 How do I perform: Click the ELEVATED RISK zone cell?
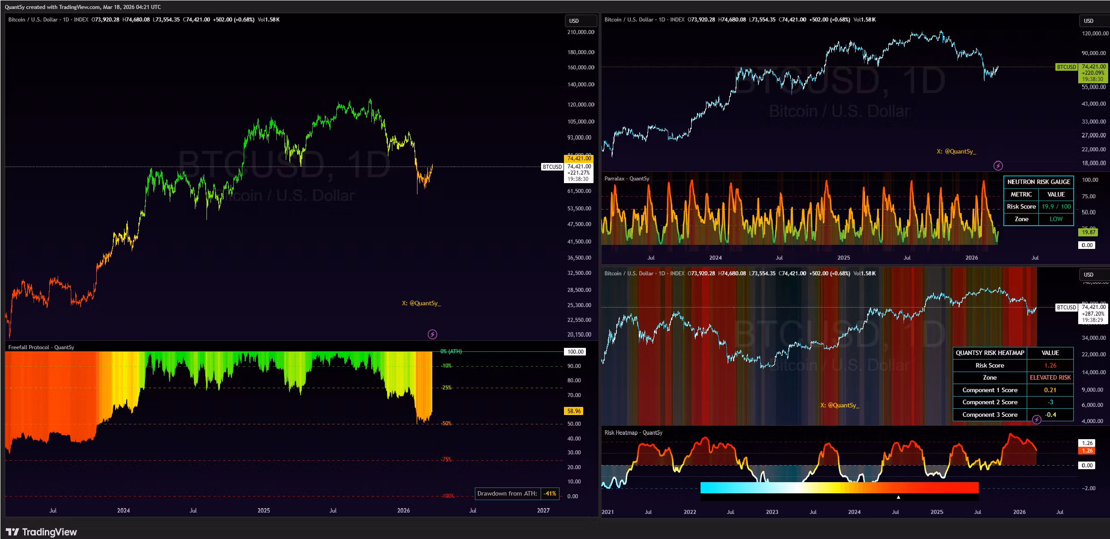[x=1050, y=377]
